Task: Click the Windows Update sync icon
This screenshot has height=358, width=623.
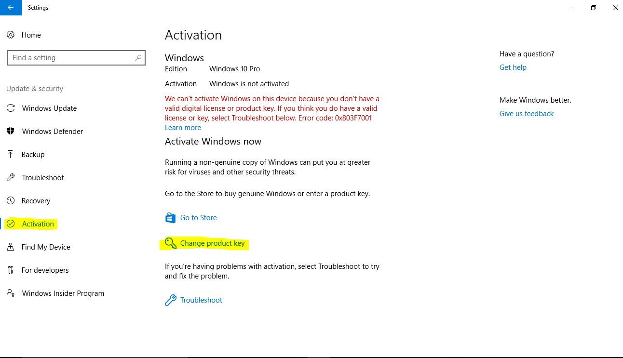Action: (11, 108)
